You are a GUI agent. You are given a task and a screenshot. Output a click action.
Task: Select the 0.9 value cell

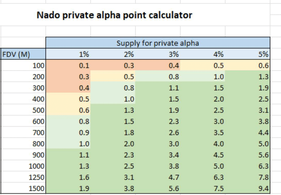click(68, 133)
